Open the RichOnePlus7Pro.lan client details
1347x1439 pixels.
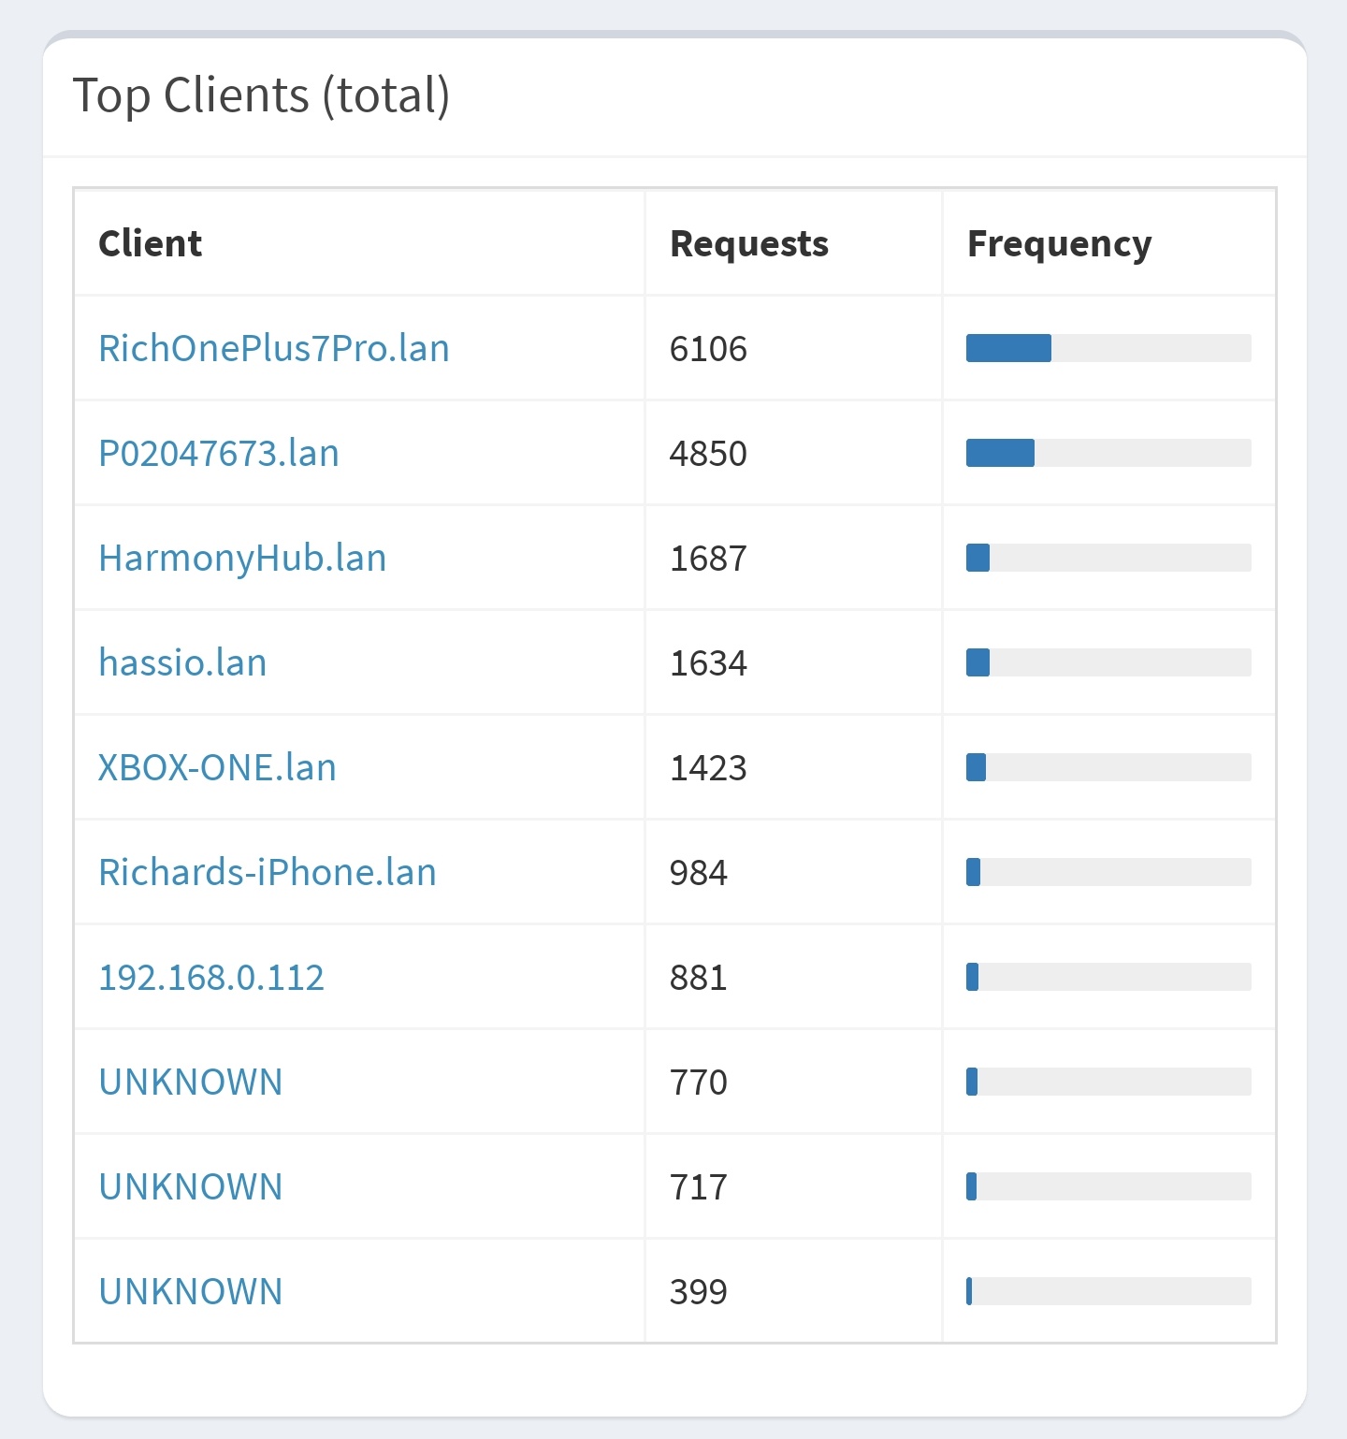(274, 348)
